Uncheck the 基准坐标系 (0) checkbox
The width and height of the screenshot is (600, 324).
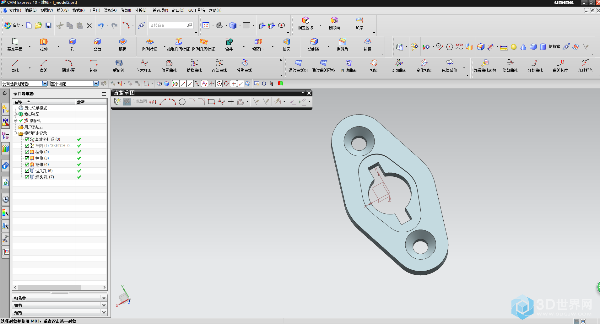click(27, 139)
